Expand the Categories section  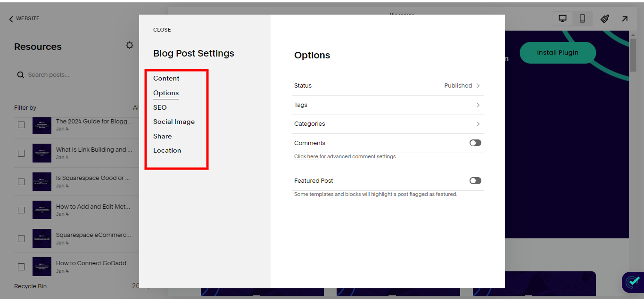(388, 123)
